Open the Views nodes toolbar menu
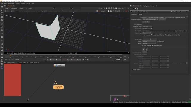 click(2, 47)
